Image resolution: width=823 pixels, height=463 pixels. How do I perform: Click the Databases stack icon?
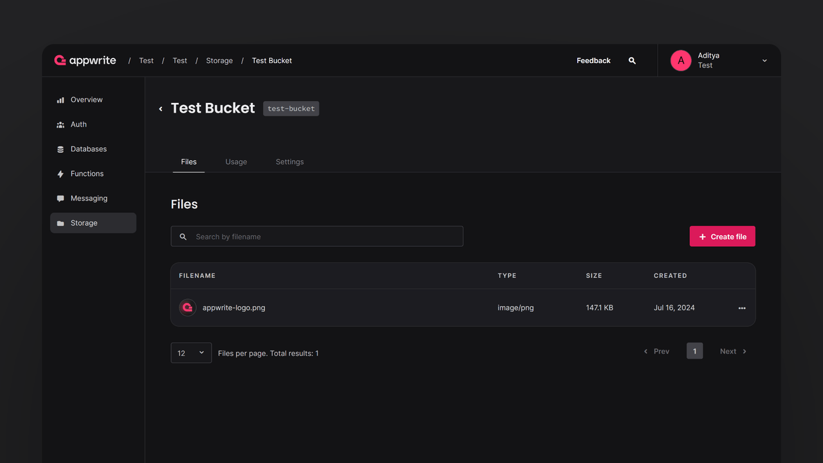pyautogui.click(x=60, y=149)
